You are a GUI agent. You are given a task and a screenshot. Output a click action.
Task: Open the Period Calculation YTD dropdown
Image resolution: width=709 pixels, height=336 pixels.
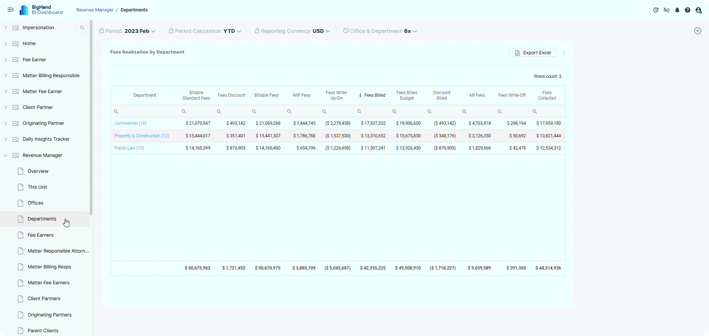(x=232, y=31)
